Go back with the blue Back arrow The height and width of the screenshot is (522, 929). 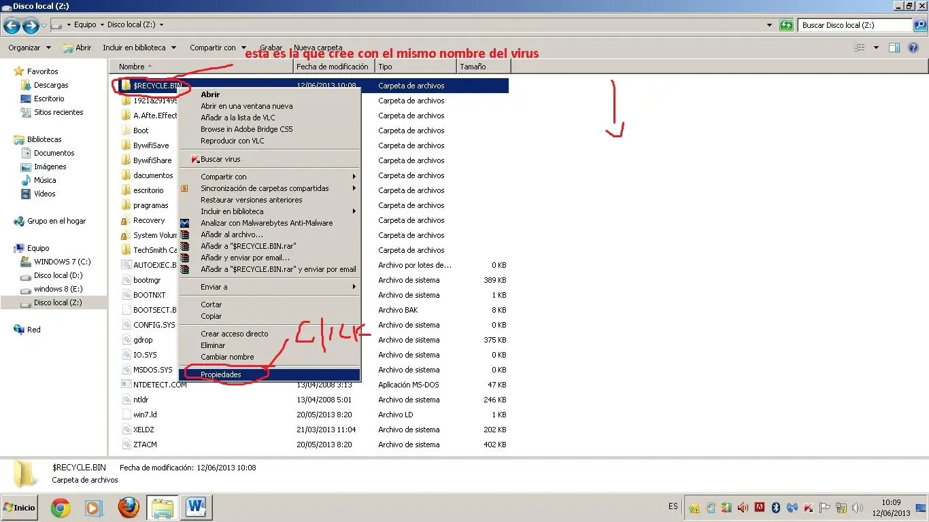tap(12, 26)
